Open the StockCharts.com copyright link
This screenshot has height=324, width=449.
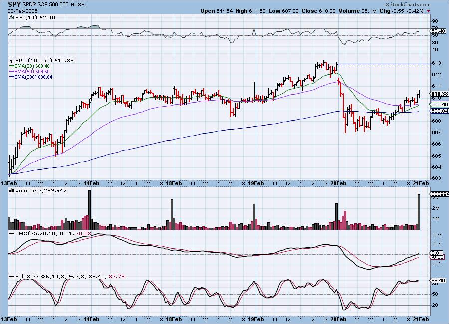click(x=408, y=4)
